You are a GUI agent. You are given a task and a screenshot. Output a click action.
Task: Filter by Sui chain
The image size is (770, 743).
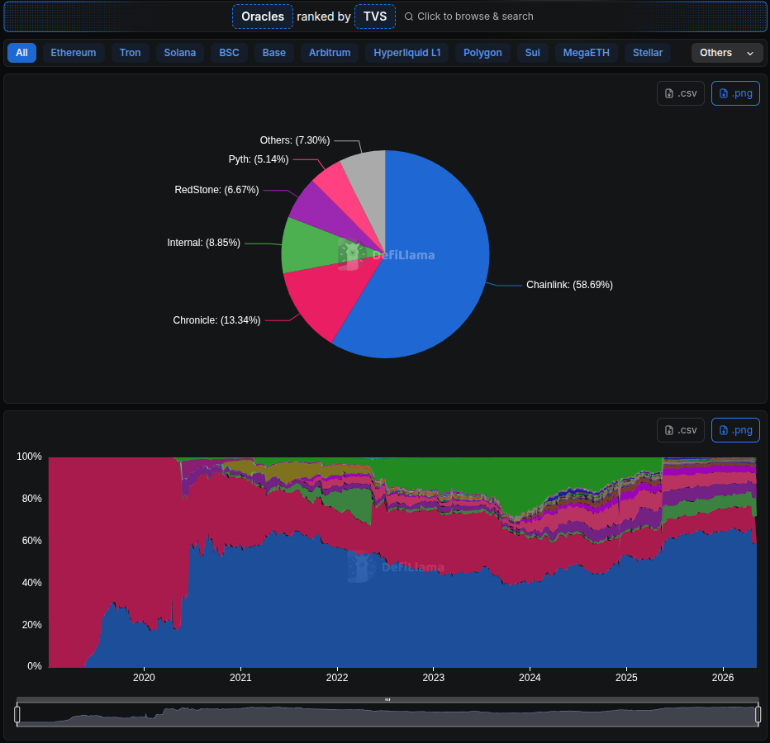tap(532, 53)
